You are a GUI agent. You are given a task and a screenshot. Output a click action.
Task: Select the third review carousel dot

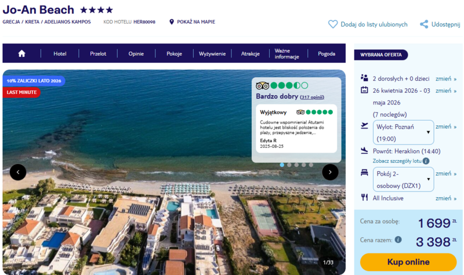[296, 165]
